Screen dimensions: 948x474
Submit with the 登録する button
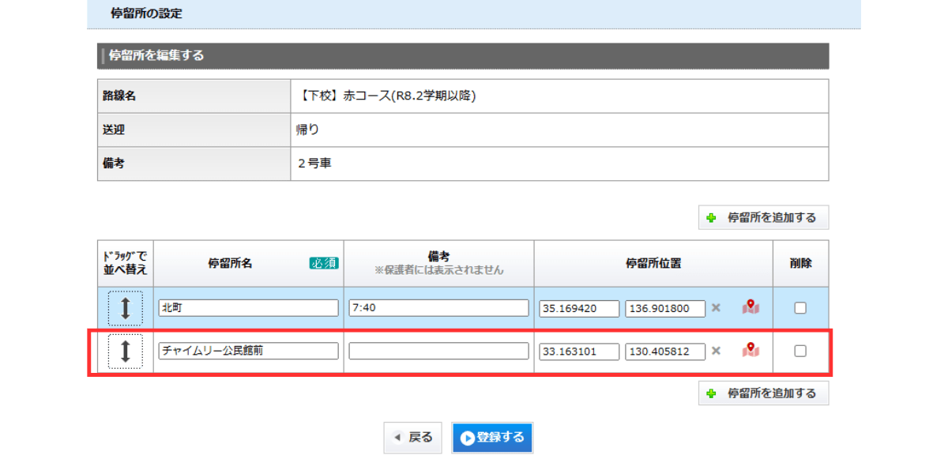point(492,437)
